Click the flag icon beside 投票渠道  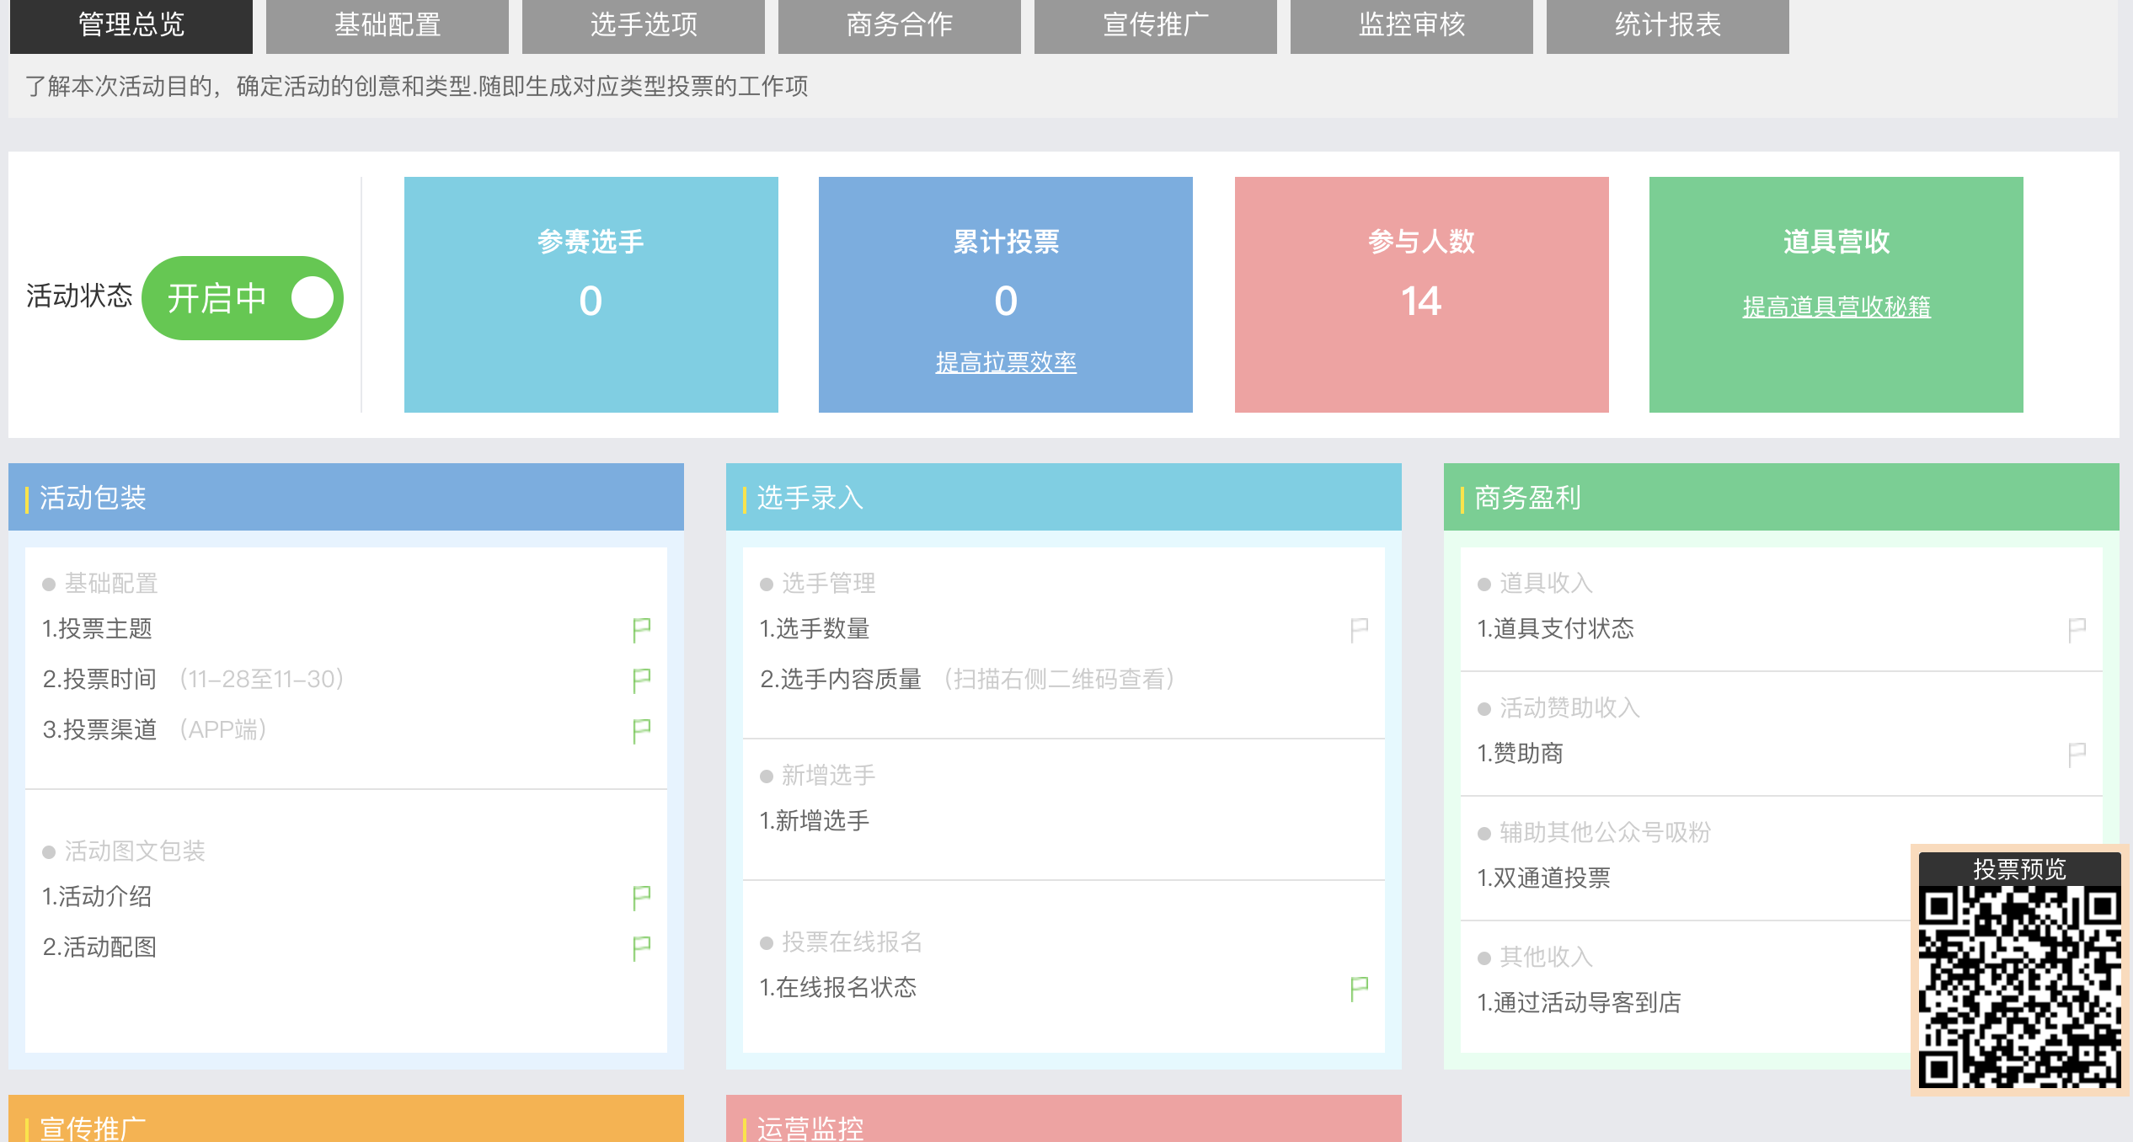click(x=641, y=730)
